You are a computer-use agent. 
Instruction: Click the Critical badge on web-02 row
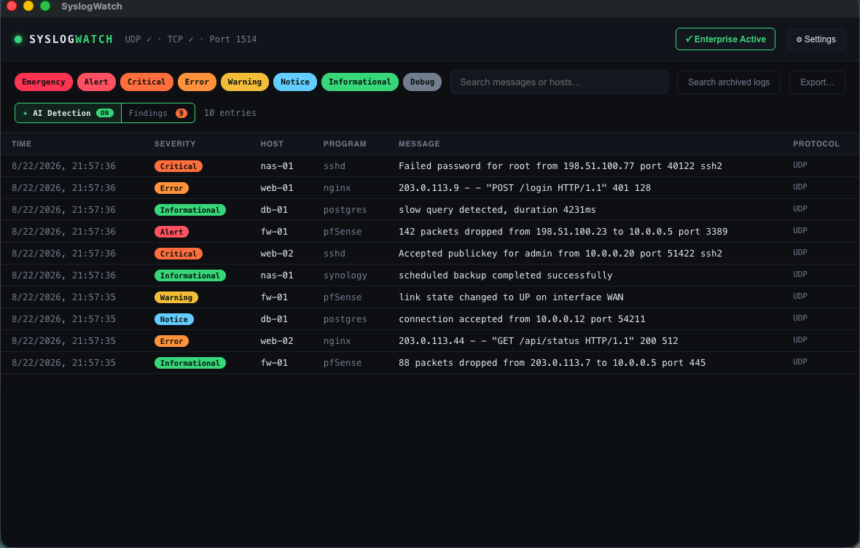tap(179, 254)
